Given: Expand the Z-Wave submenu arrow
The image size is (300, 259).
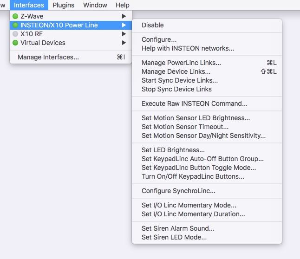Looking at the screenshot, I should [124, 16].
